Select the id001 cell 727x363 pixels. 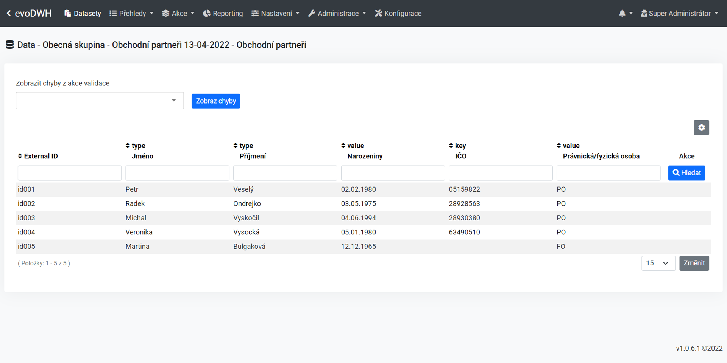(26, 189)
